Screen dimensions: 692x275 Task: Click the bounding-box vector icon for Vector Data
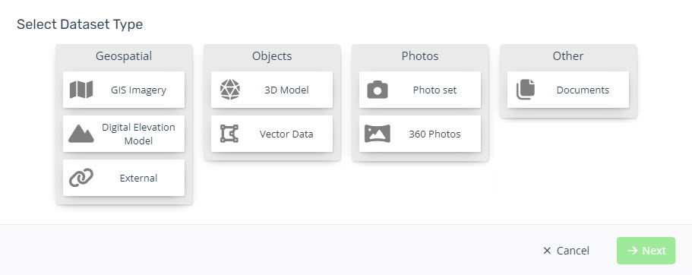tap(229, 134)
